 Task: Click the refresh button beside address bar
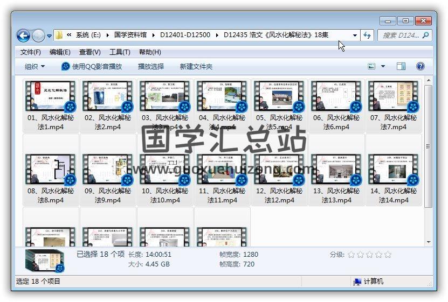tap(367, 36)
